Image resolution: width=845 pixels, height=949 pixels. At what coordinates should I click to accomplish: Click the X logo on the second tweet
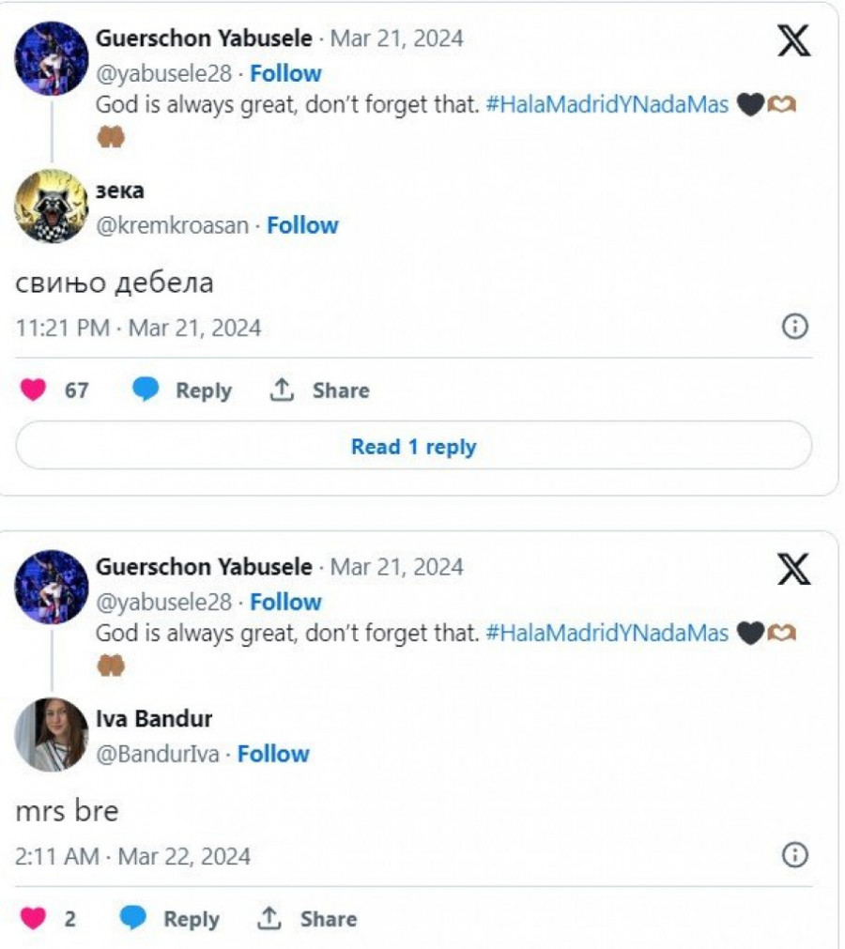coord(794,569)
